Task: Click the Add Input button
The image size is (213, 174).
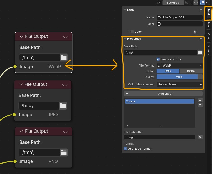Action: click(163, 94)
